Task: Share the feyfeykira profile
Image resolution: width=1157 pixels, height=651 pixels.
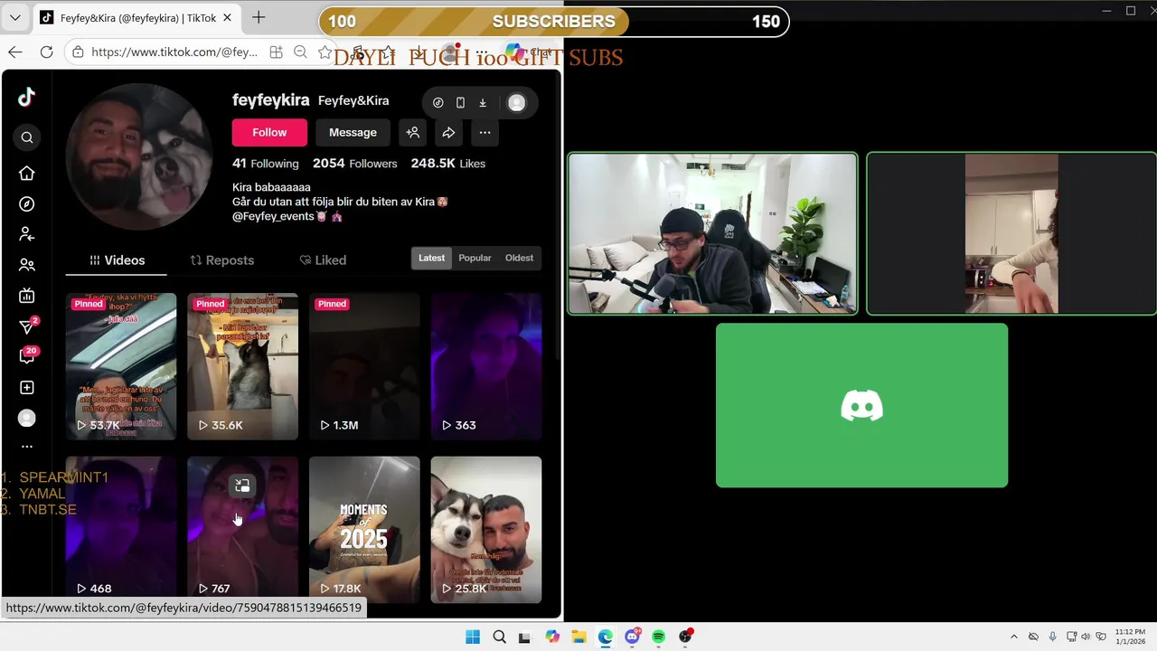Action: click(448, 132)
